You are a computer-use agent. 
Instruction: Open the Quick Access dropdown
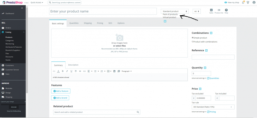(x=37, y=3)
